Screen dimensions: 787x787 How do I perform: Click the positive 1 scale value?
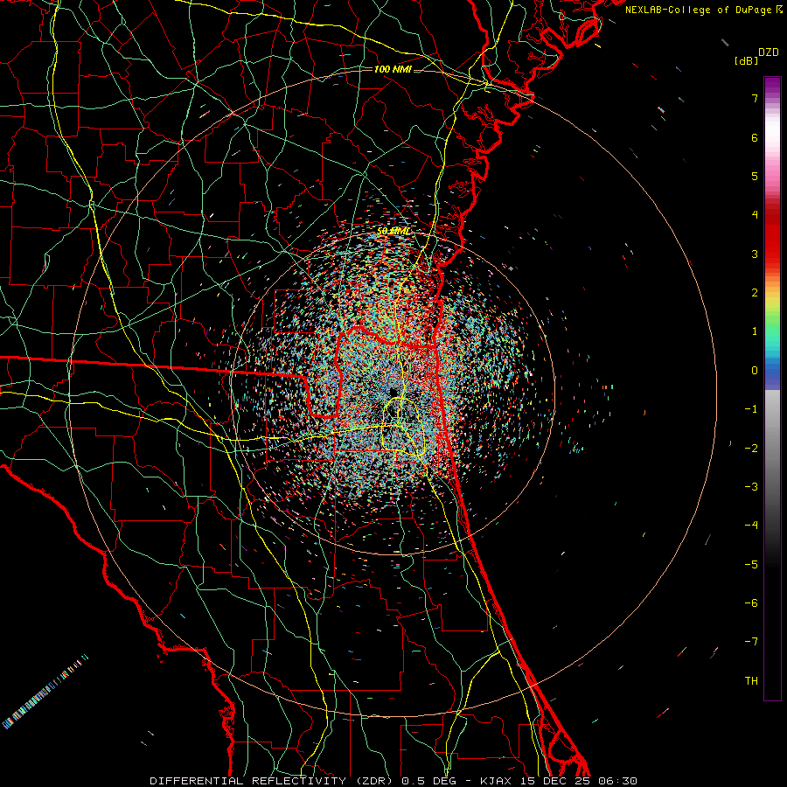755,331
